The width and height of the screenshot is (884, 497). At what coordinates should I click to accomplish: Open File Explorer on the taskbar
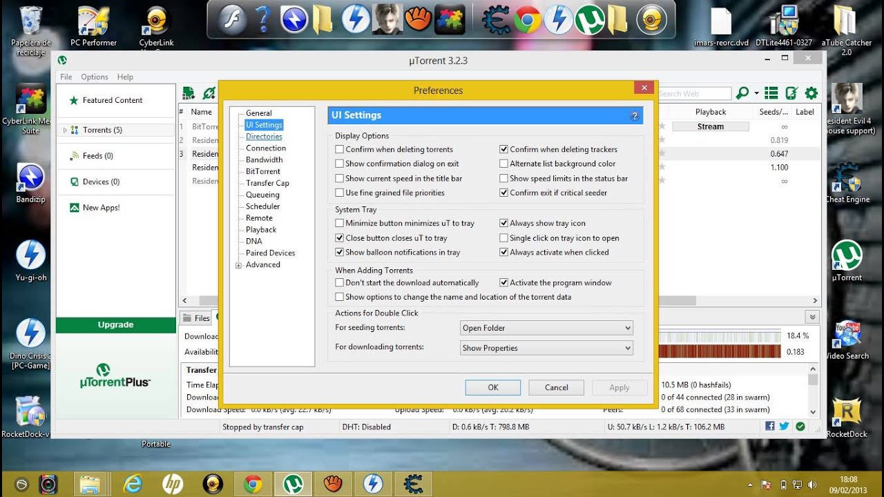pos(90,484)
